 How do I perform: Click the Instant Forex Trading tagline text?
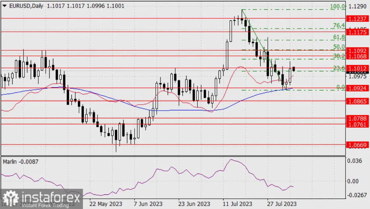[x=46, y=206]
